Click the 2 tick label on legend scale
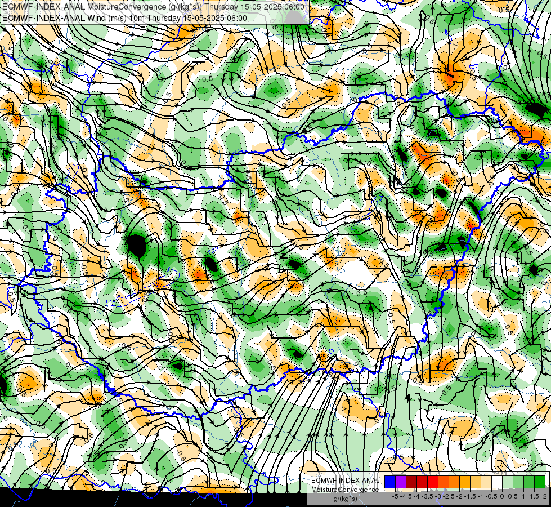This screenshot has height=507, width=551. (x=545, y=496)
